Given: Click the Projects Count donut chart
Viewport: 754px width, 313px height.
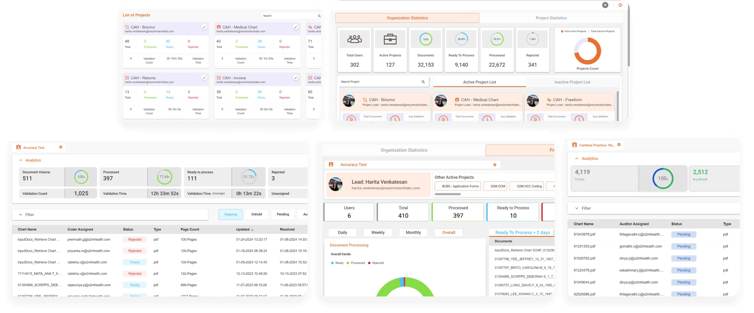Looking at the screenshot, I should tap(587, 51).
